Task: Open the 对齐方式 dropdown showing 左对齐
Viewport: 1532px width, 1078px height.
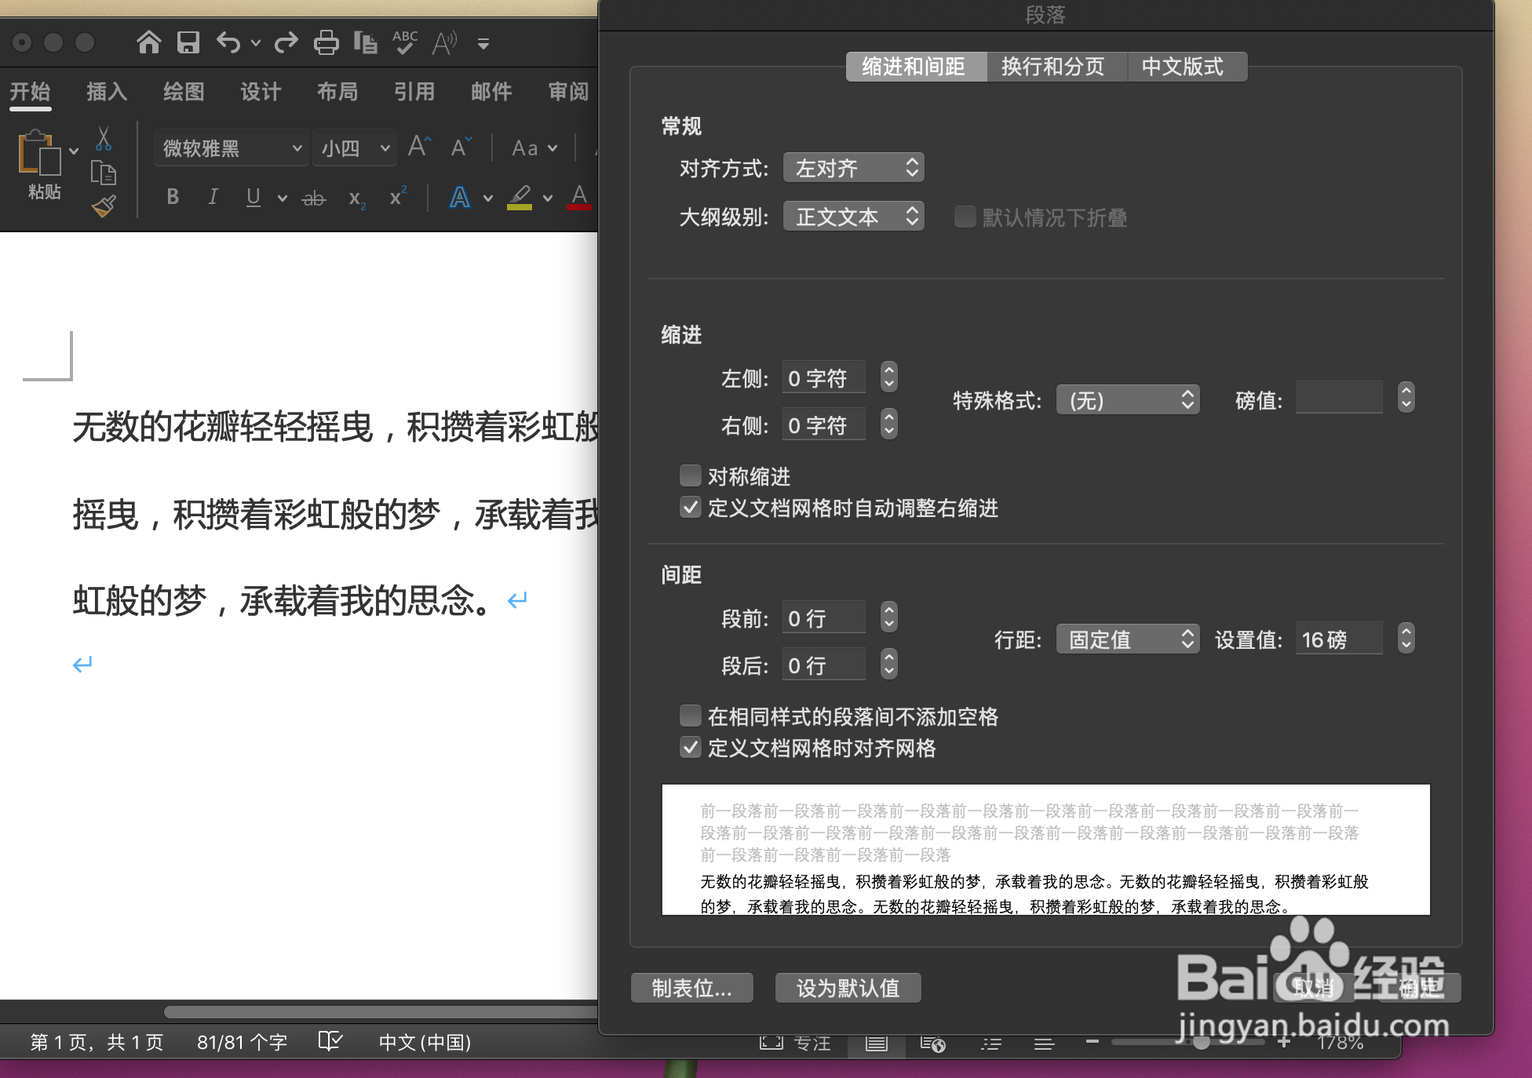Action: pos(853,167)
